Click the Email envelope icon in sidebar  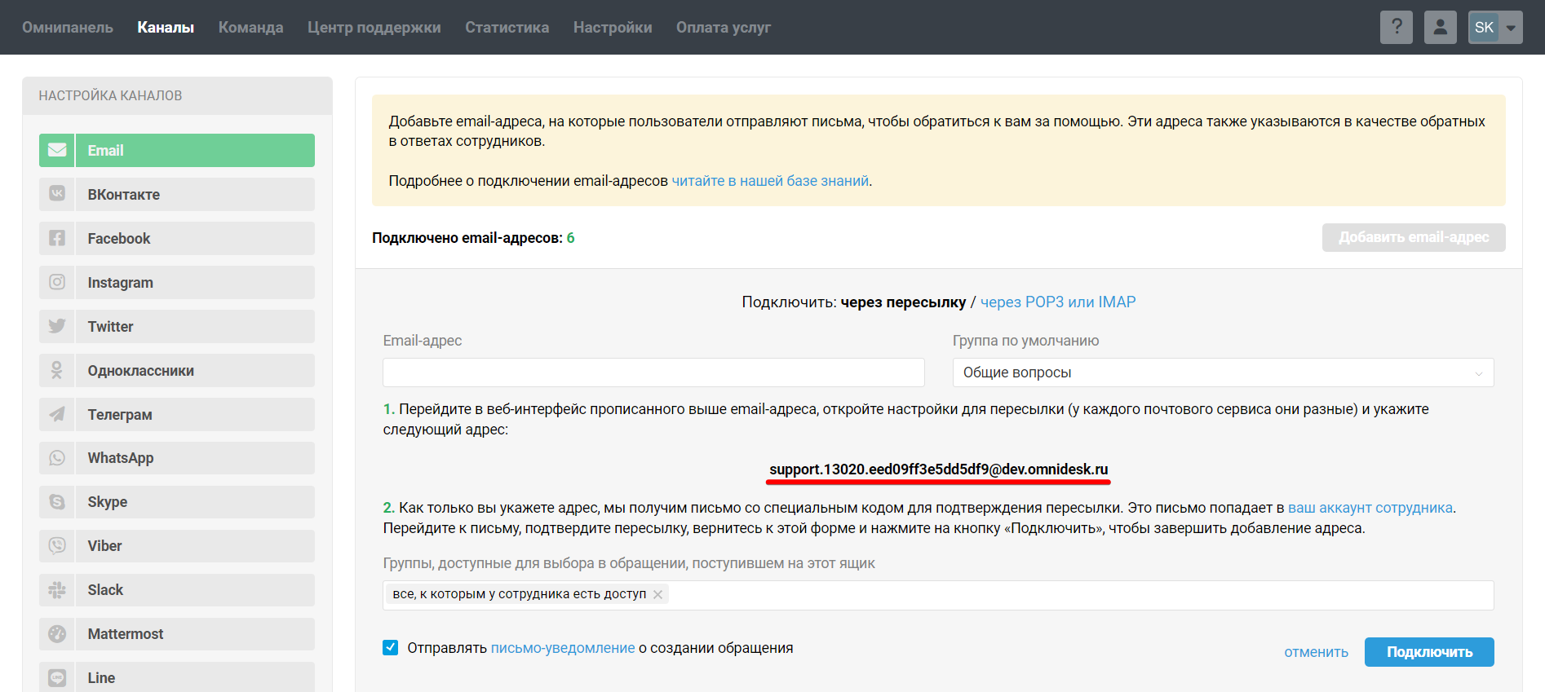[57, 151]
